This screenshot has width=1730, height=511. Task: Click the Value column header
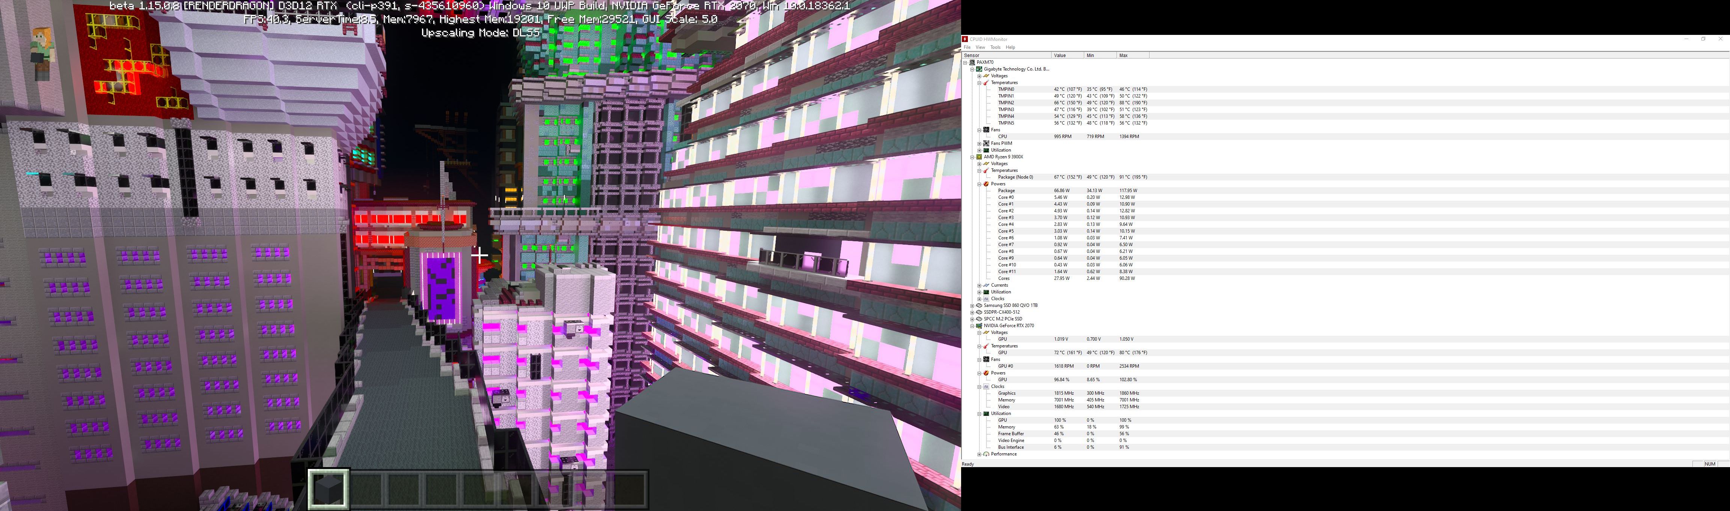1060,56
